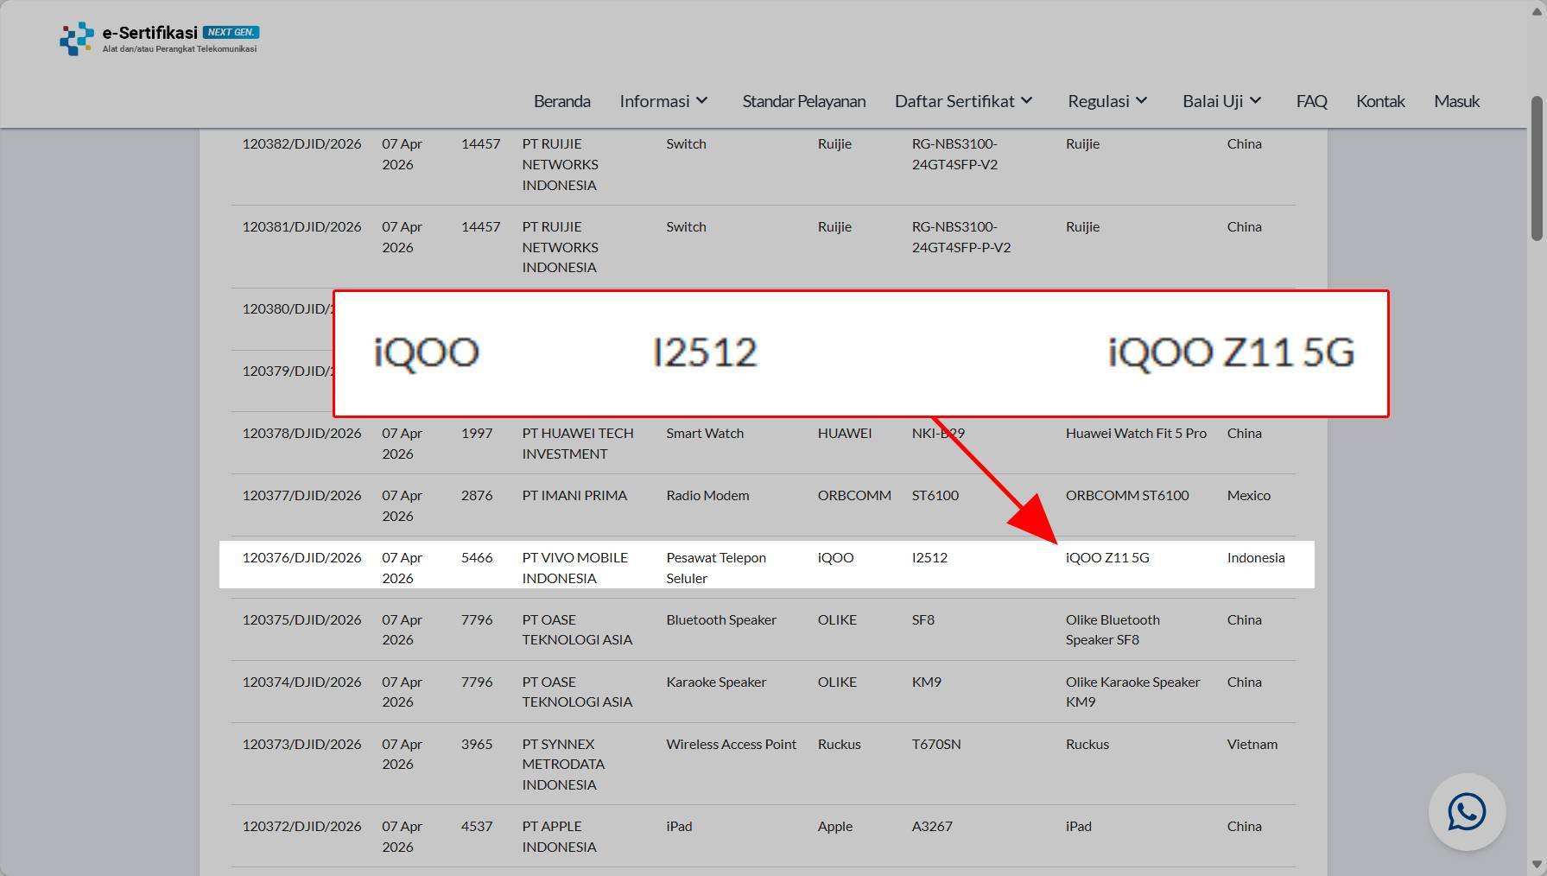Click the Radio Modem device cell
The image size is (1547, 876).
[707, 496]
